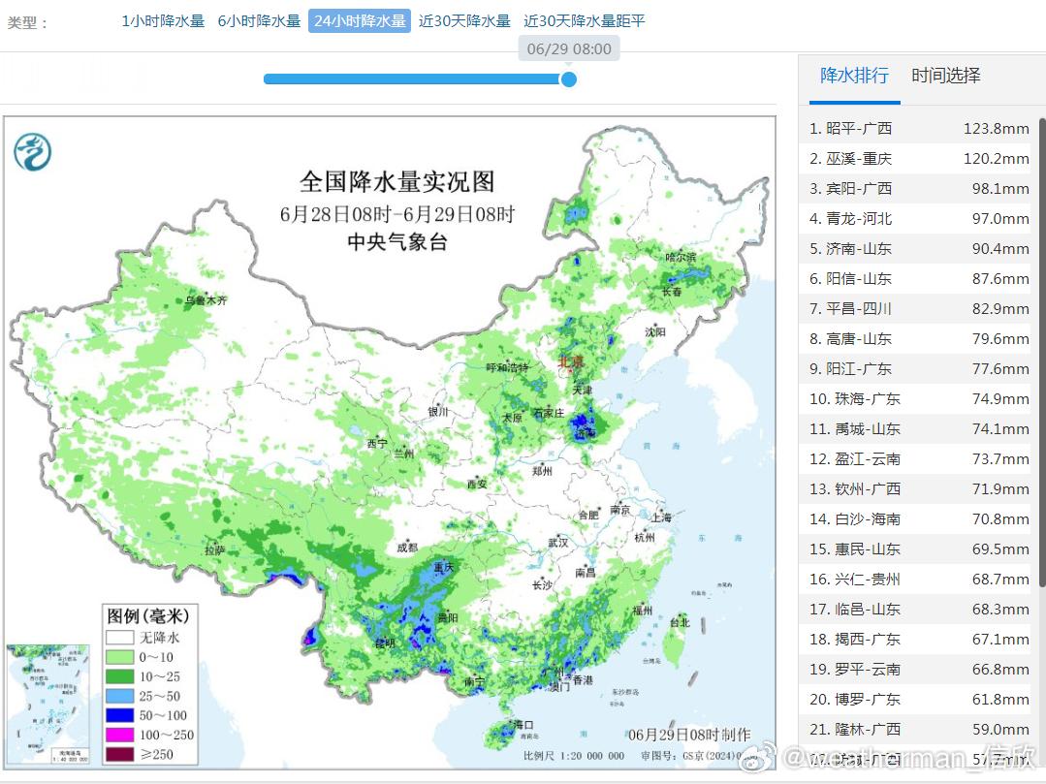Click the South China Sea inset map
1046x784 pixels.
[48, 705]
